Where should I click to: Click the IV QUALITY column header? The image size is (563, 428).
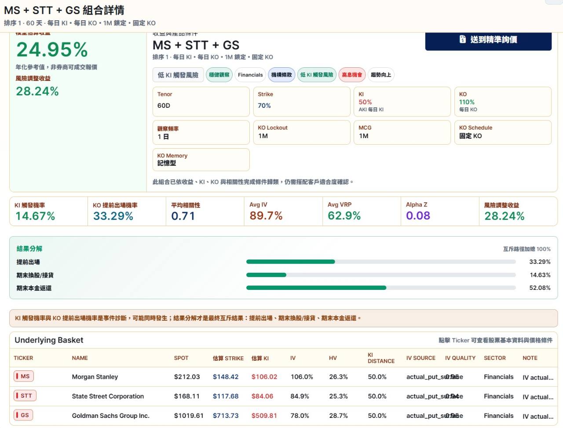pyautogui.click(x=460, y=358)
